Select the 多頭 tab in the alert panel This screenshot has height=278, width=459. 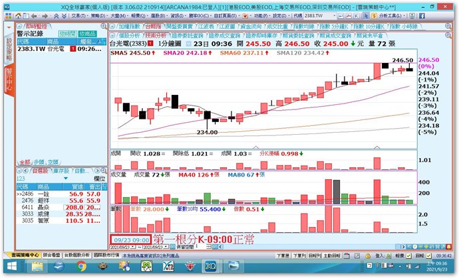point(39,161)
